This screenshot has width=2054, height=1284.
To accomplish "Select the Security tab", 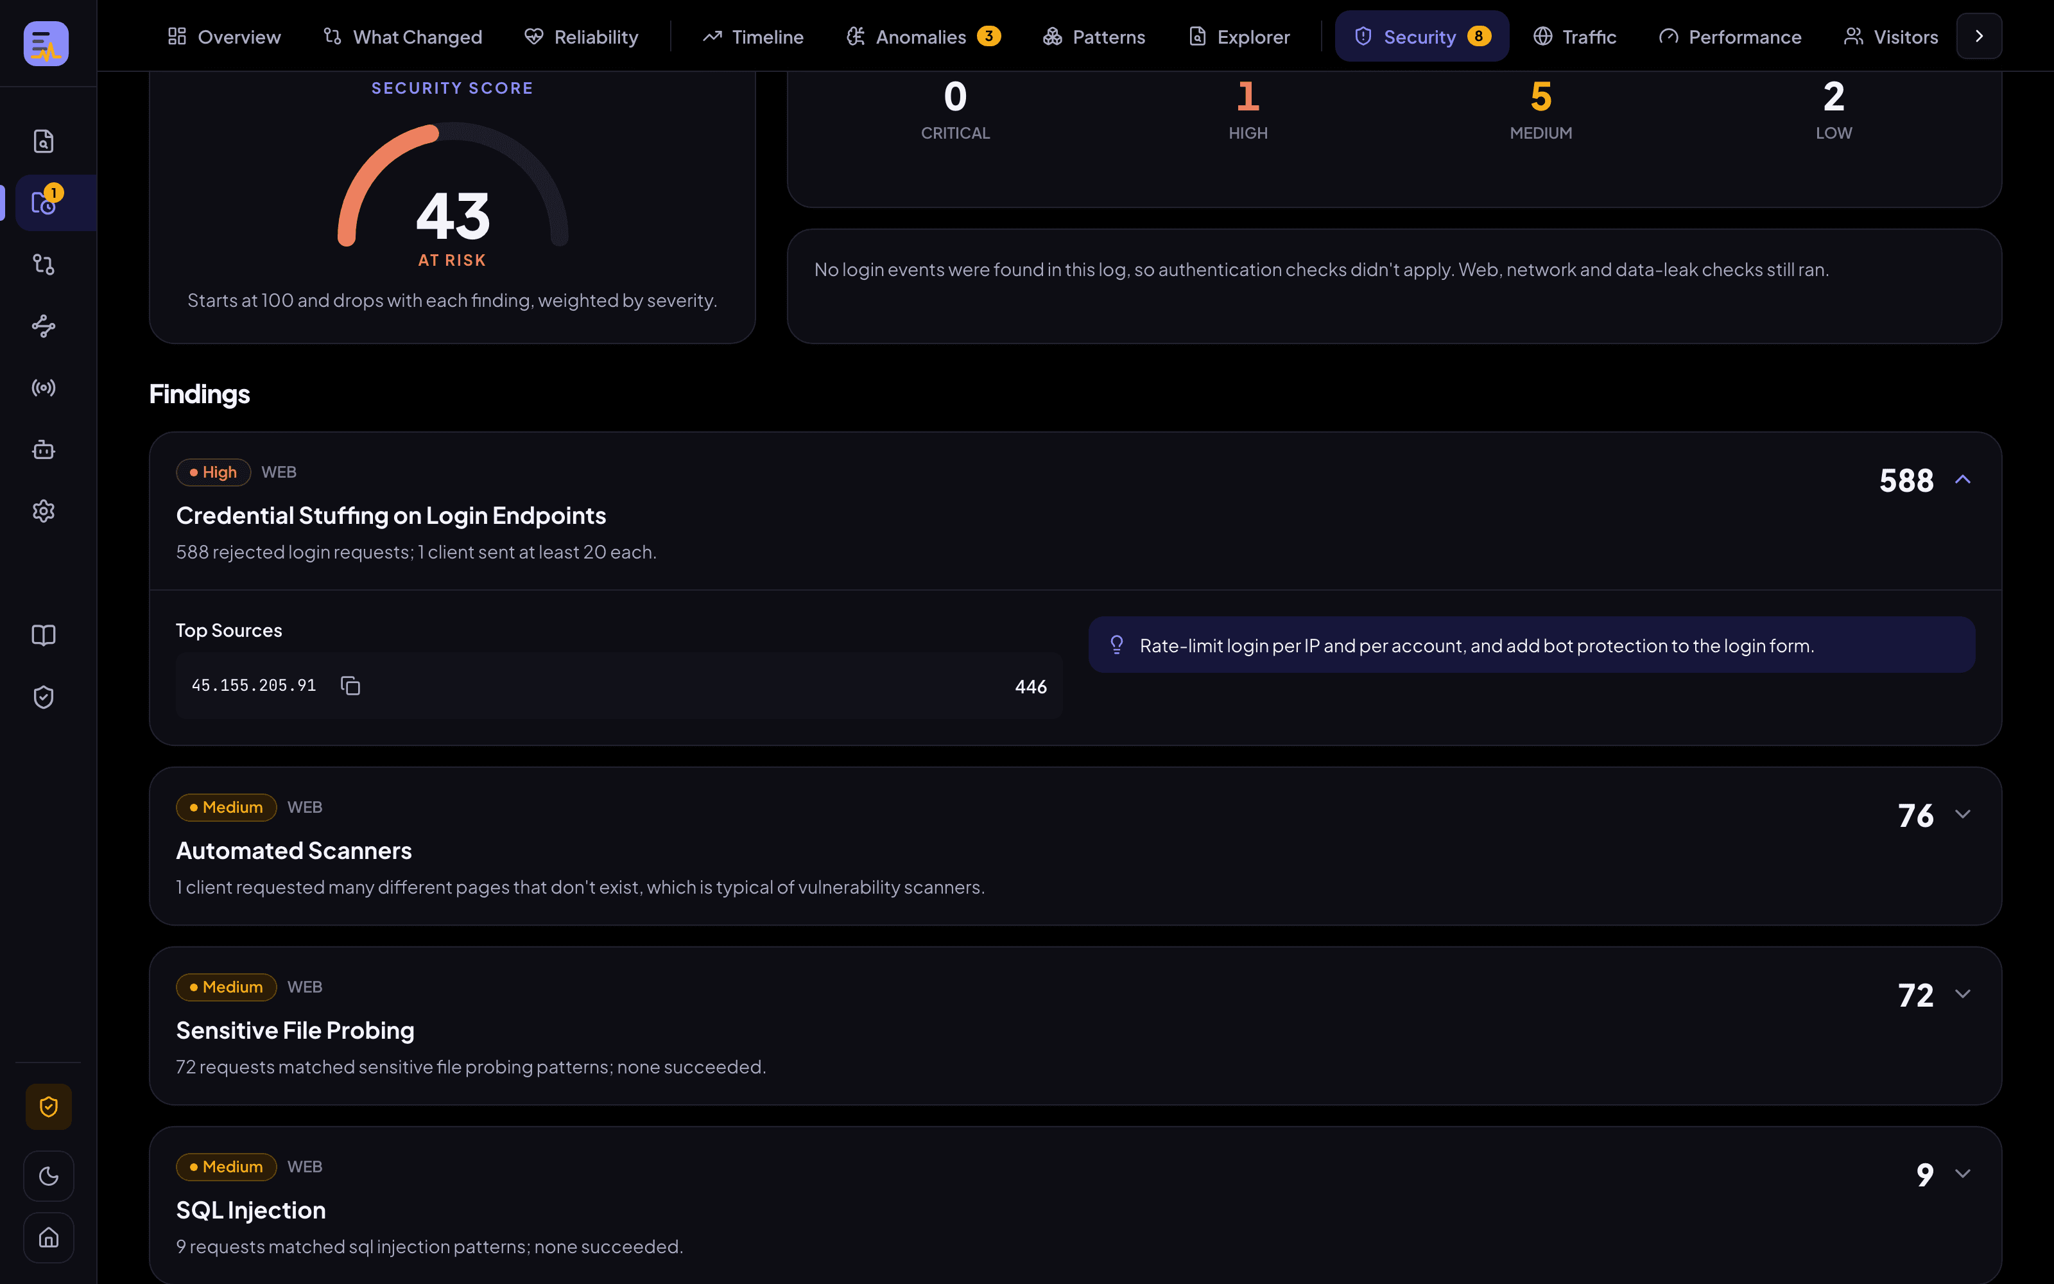I will (1422, 37).
